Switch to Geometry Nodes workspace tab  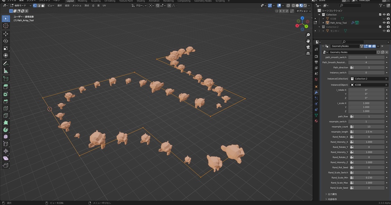(203, 1)
